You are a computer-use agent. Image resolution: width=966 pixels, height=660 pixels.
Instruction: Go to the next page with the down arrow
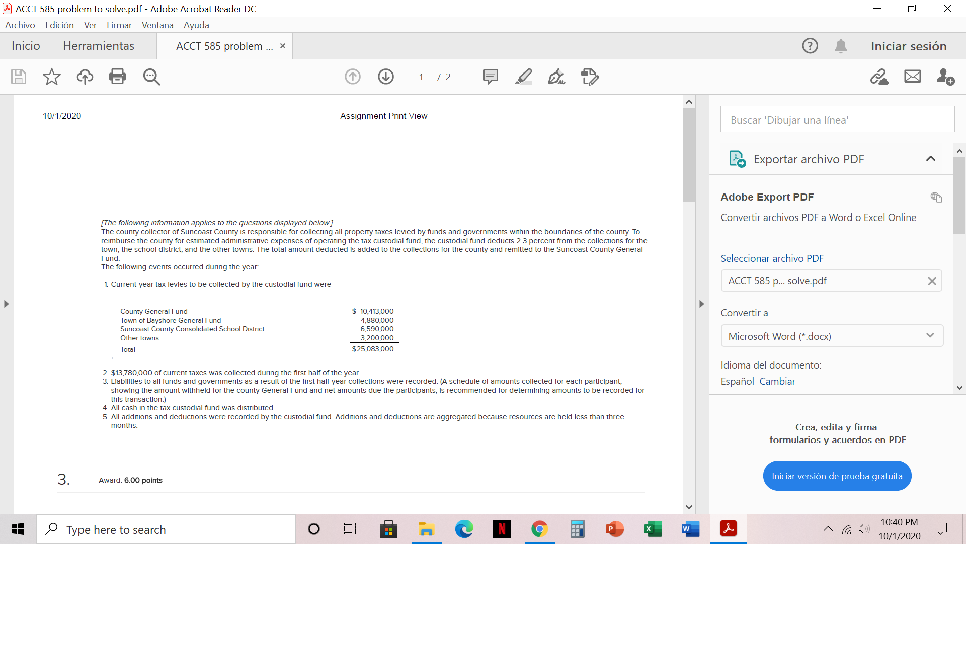pyautogui.click(x=385, y=77)
